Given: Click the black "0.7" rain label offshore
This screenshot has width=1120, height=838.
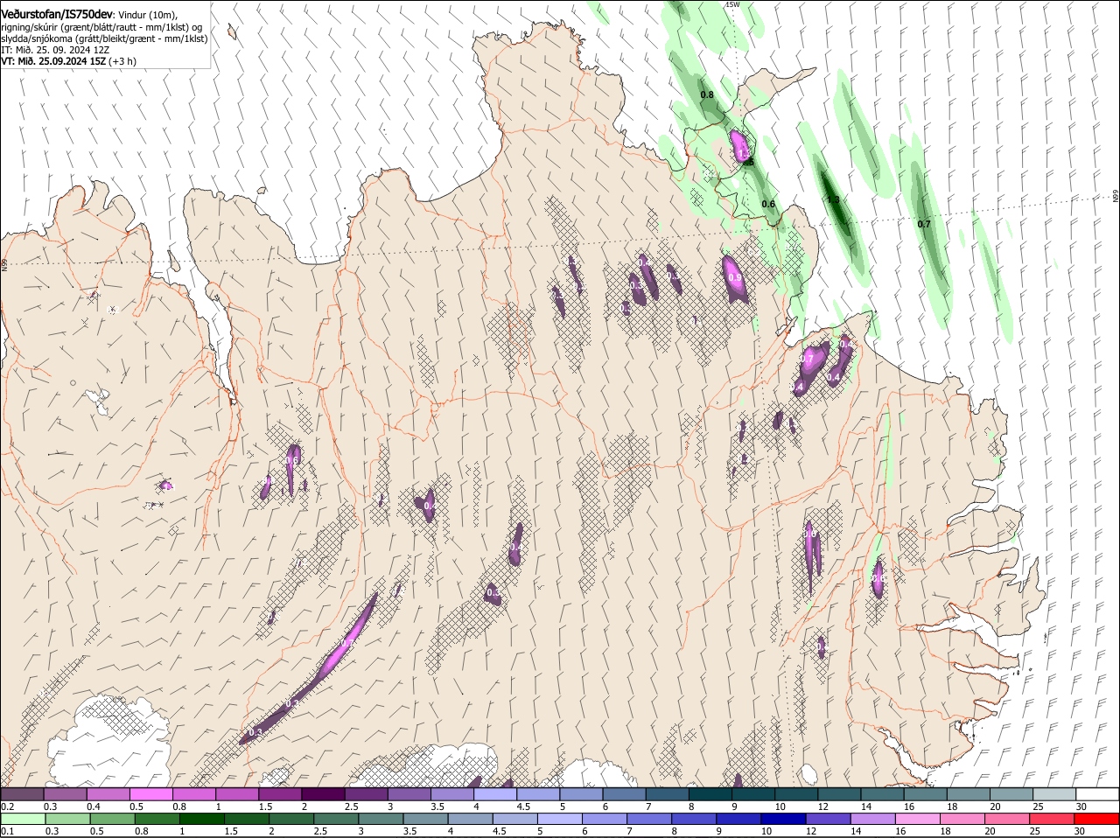Looking at the screenshot, I should [x=924, y=224].
